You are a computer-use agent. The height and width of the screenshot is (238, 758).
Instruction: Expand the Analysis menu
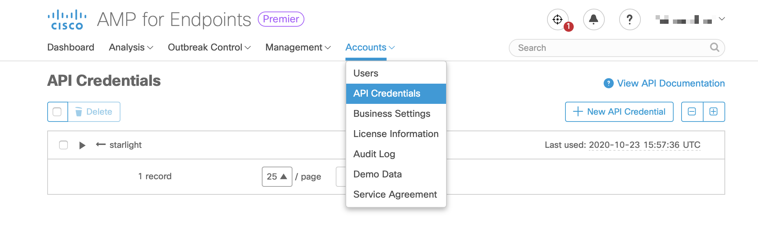(x=131, y=48)
